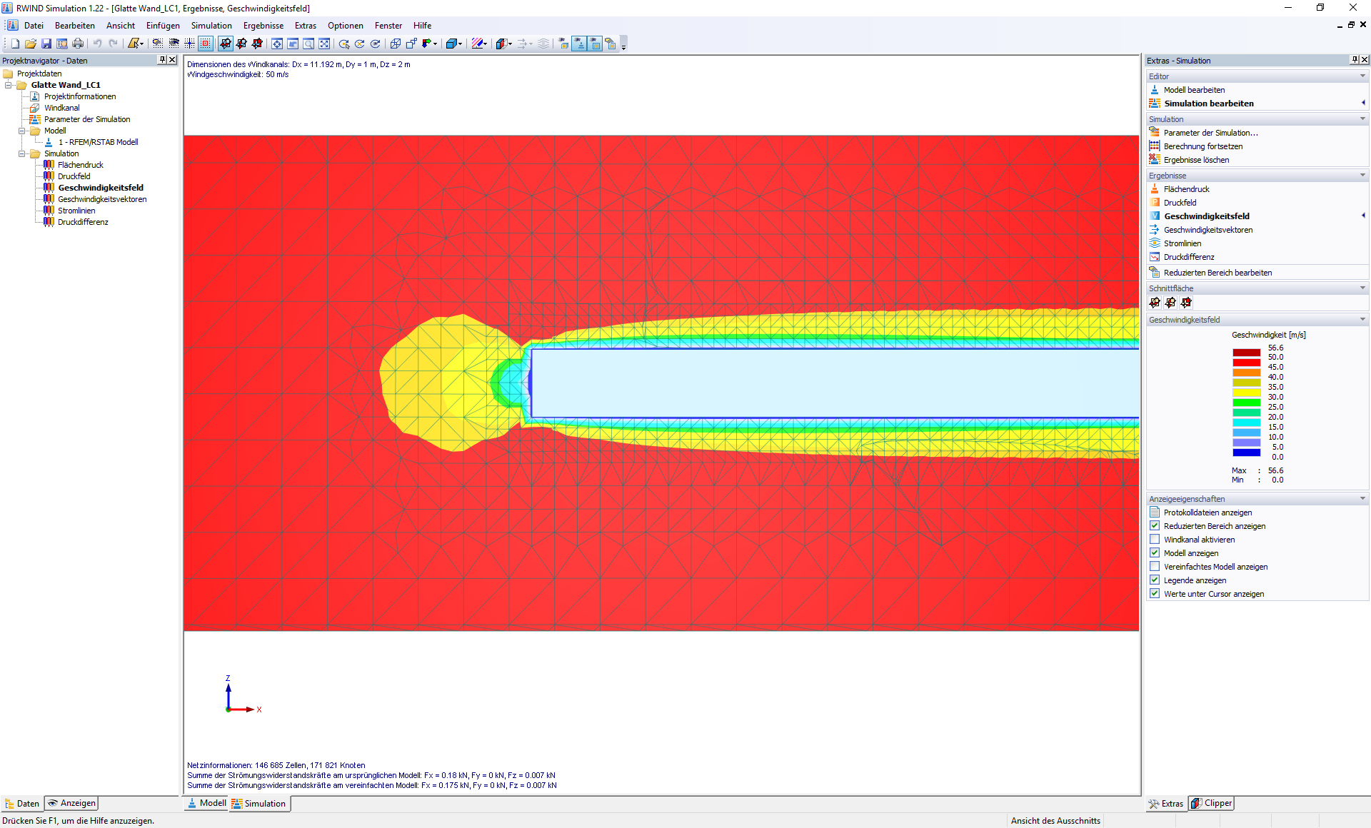The width and height of the screenshot is (1371, 828).
Task: Collapse the Anzeigeeigenschaften section header
Action: coord(1362,498)
